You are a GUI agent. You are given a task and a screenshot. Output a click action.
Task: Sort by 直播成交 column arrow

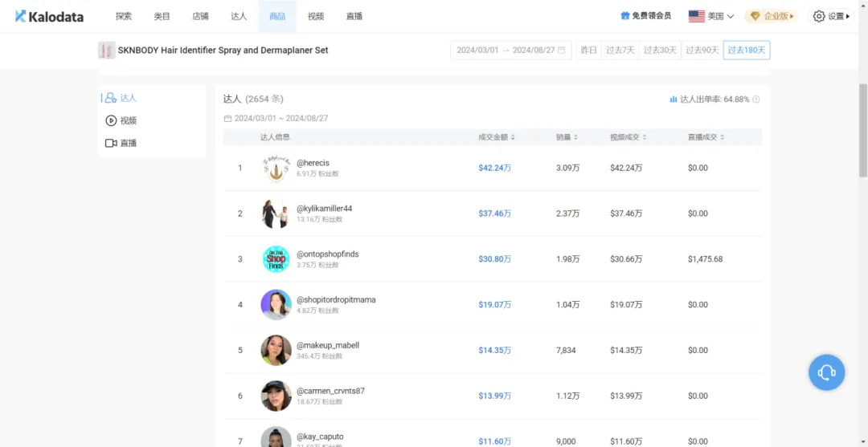(x=723, y=137)
